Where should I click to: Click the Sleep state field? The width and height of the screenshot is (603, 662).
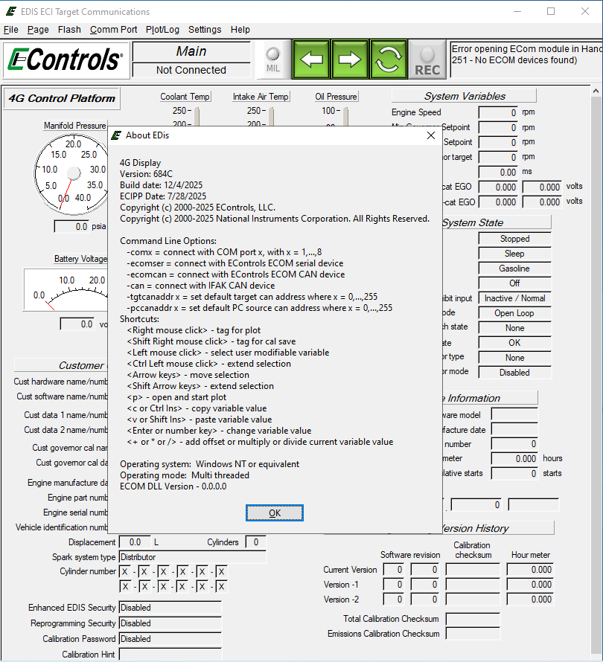[514, 254]
